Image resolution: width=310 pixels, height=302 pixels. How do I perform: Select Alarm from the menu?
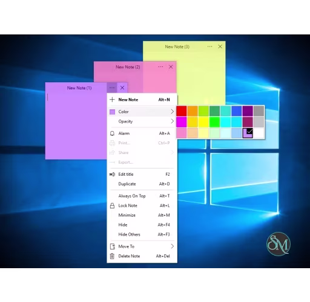142,133
